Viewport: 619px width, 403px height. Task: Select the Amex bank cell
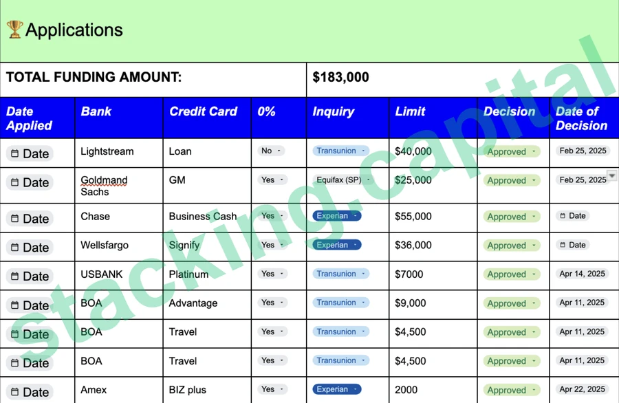(119, 391)
